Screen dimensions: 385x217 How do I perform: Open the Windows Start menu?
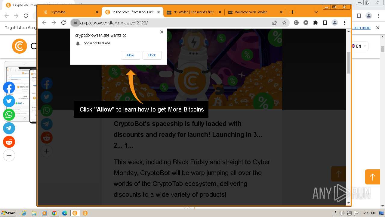pos(8,213)
